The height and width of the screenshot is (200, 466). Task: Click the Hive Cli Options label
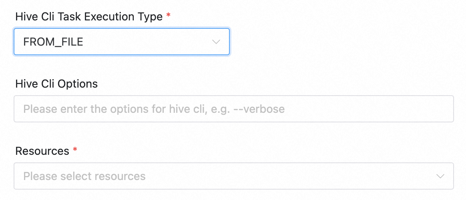pos(56,84)
